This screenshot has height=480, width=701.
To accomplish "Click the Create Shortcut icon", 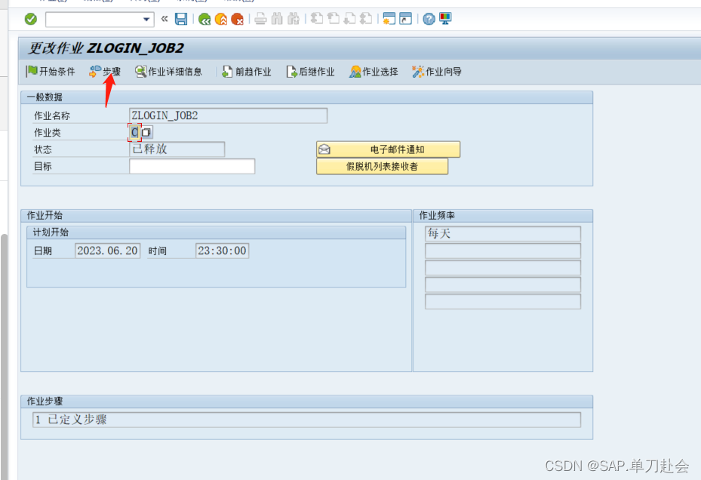I will pos(405,19).
